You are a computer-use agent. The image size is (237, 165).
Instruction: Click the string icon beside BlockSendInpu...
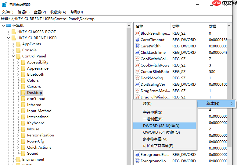137,33
